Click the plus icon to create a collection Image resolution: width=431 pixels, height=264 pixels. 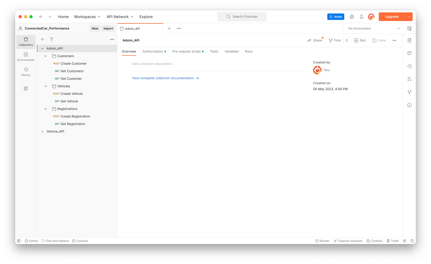42,39
